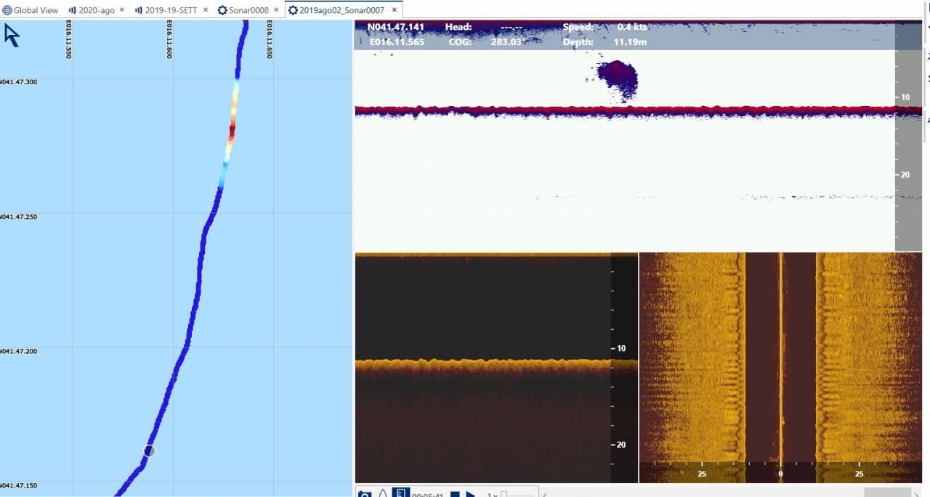Click the horizontal scrollbar thumb at bottom

[x=887, y=493]
